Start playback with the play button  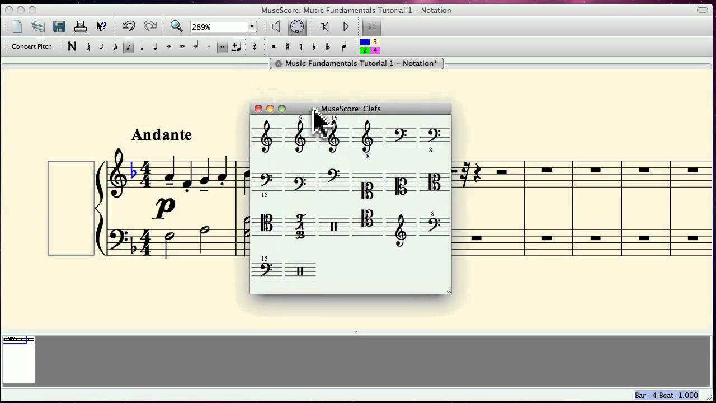click(346, 26)
